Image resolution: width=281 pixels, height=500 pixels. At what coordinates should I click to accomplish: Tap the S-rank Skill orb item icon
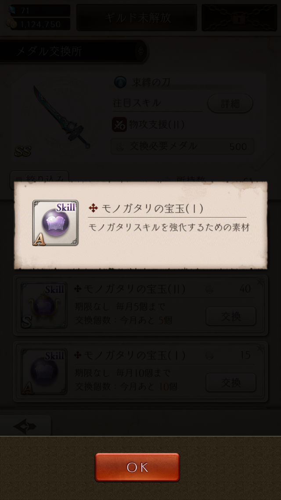point(44,305)
